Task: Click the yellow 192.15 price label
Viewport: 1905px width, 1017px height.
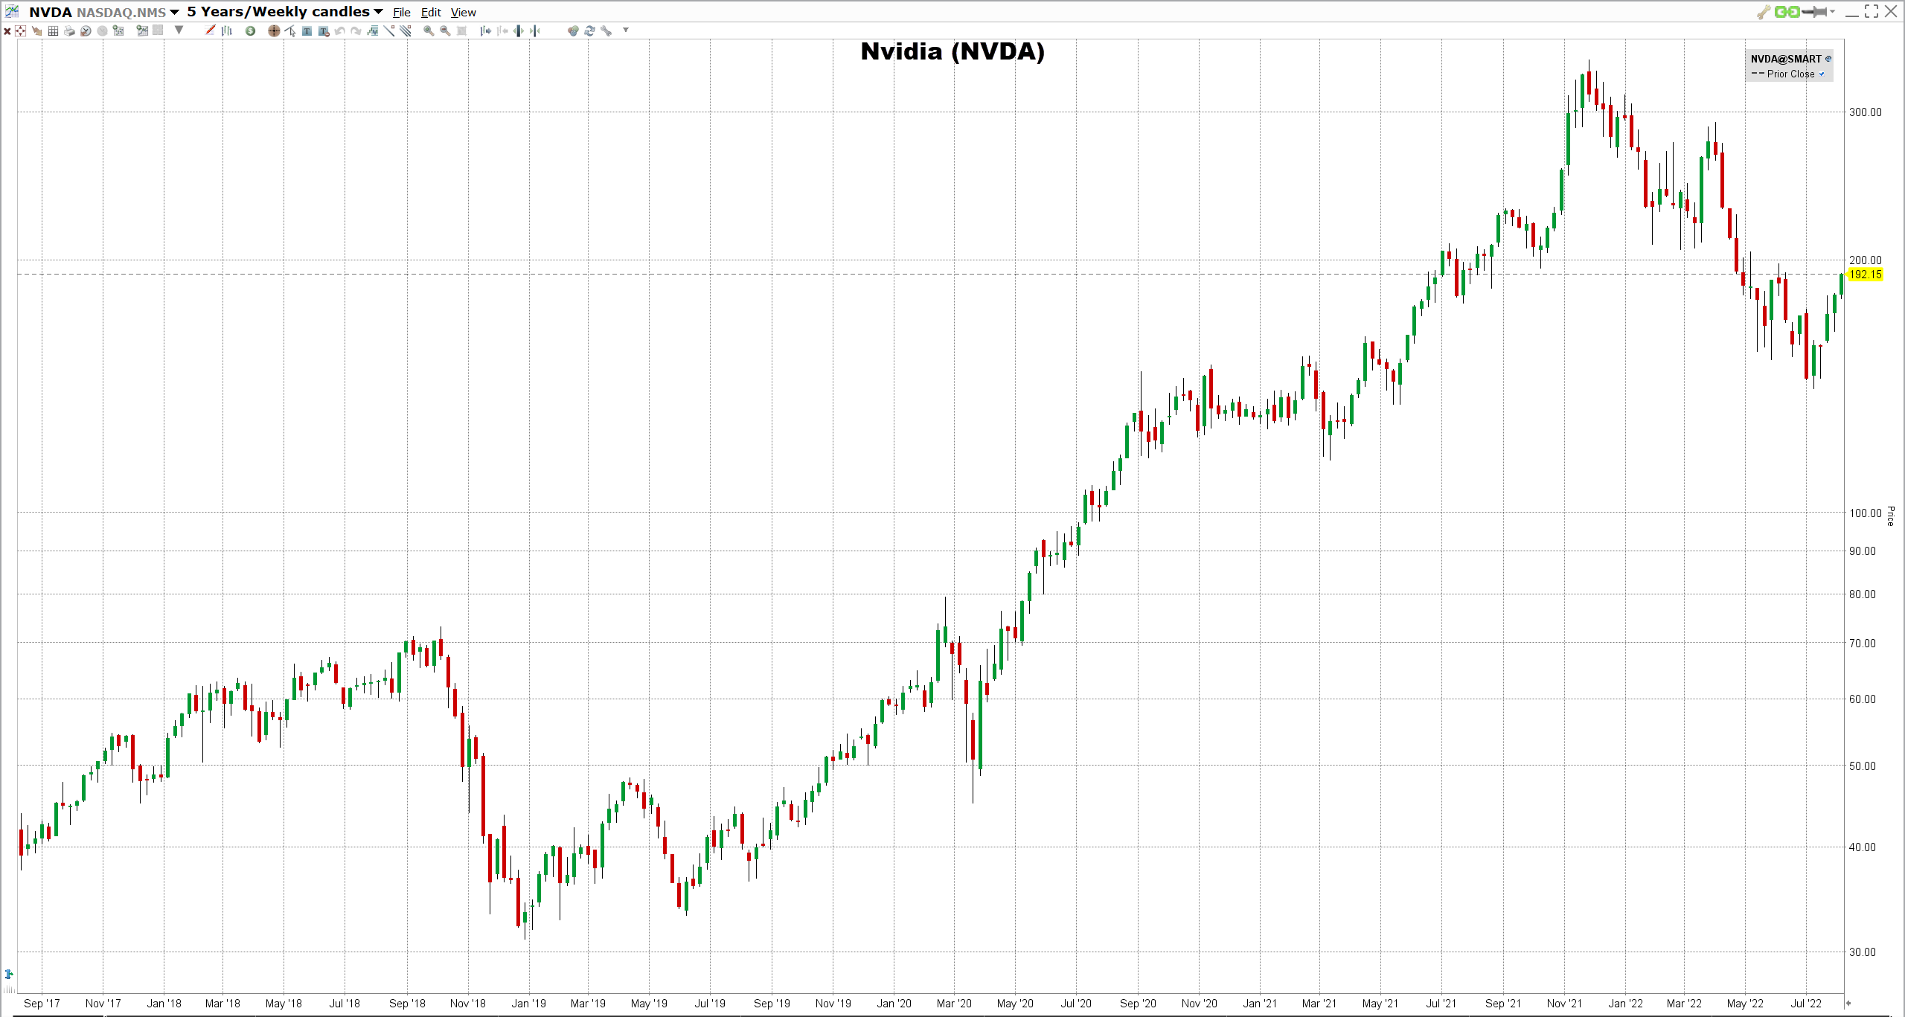Action: [1865, 275]
